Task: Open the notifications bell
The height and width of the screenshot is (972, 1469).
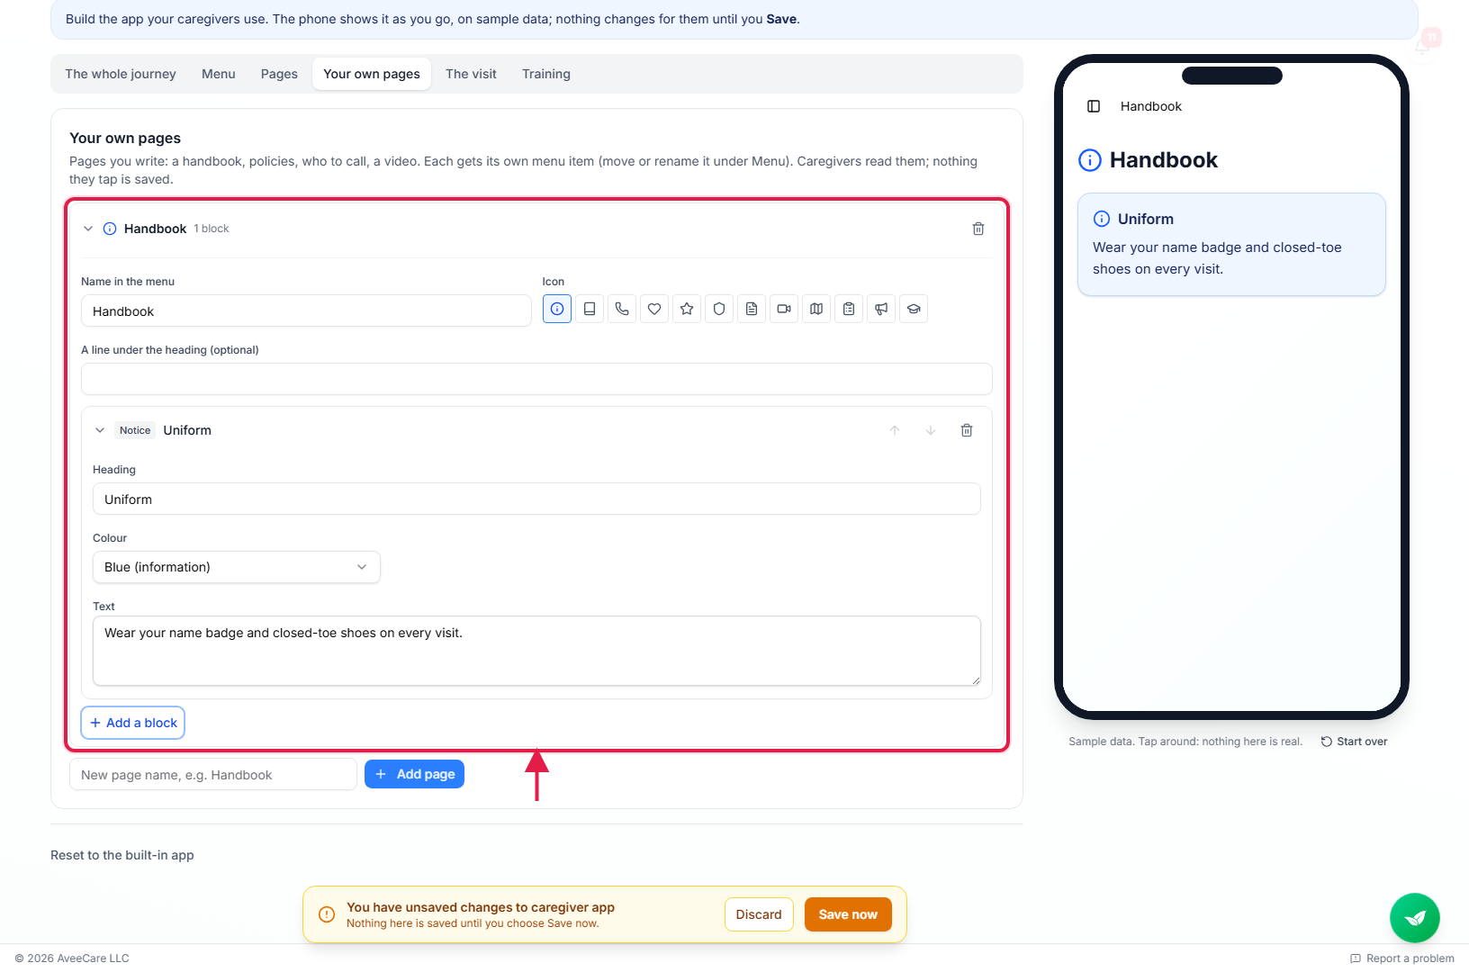Action: tap(1423, 45)
